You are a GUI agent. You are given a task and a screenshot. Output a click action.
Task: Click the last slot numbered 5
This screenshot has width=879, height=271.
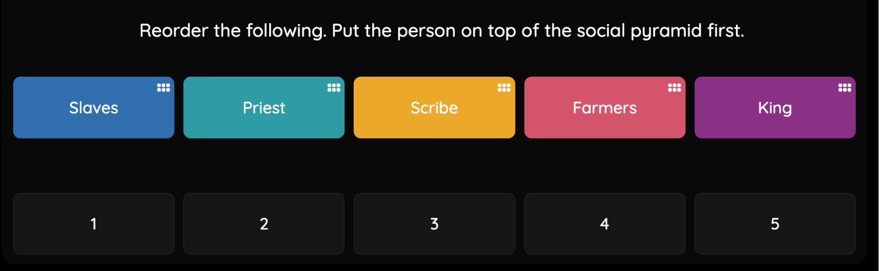click(774, 224)
